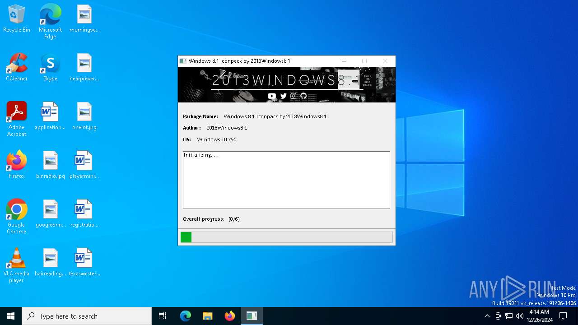Select the registratio... Word document
Screen dimensions: 578x325
click(84, 214)
